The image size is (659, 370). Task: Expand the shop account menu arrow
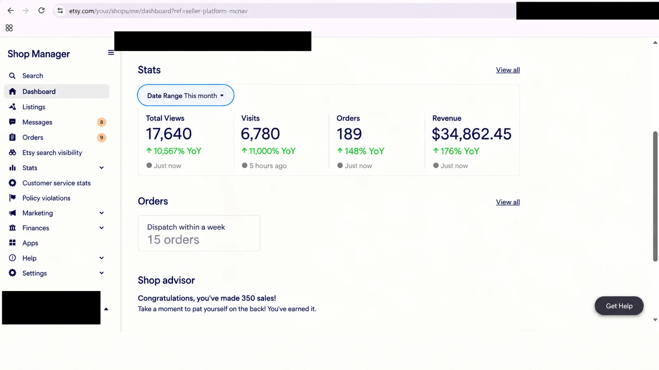tap(106, 309)
